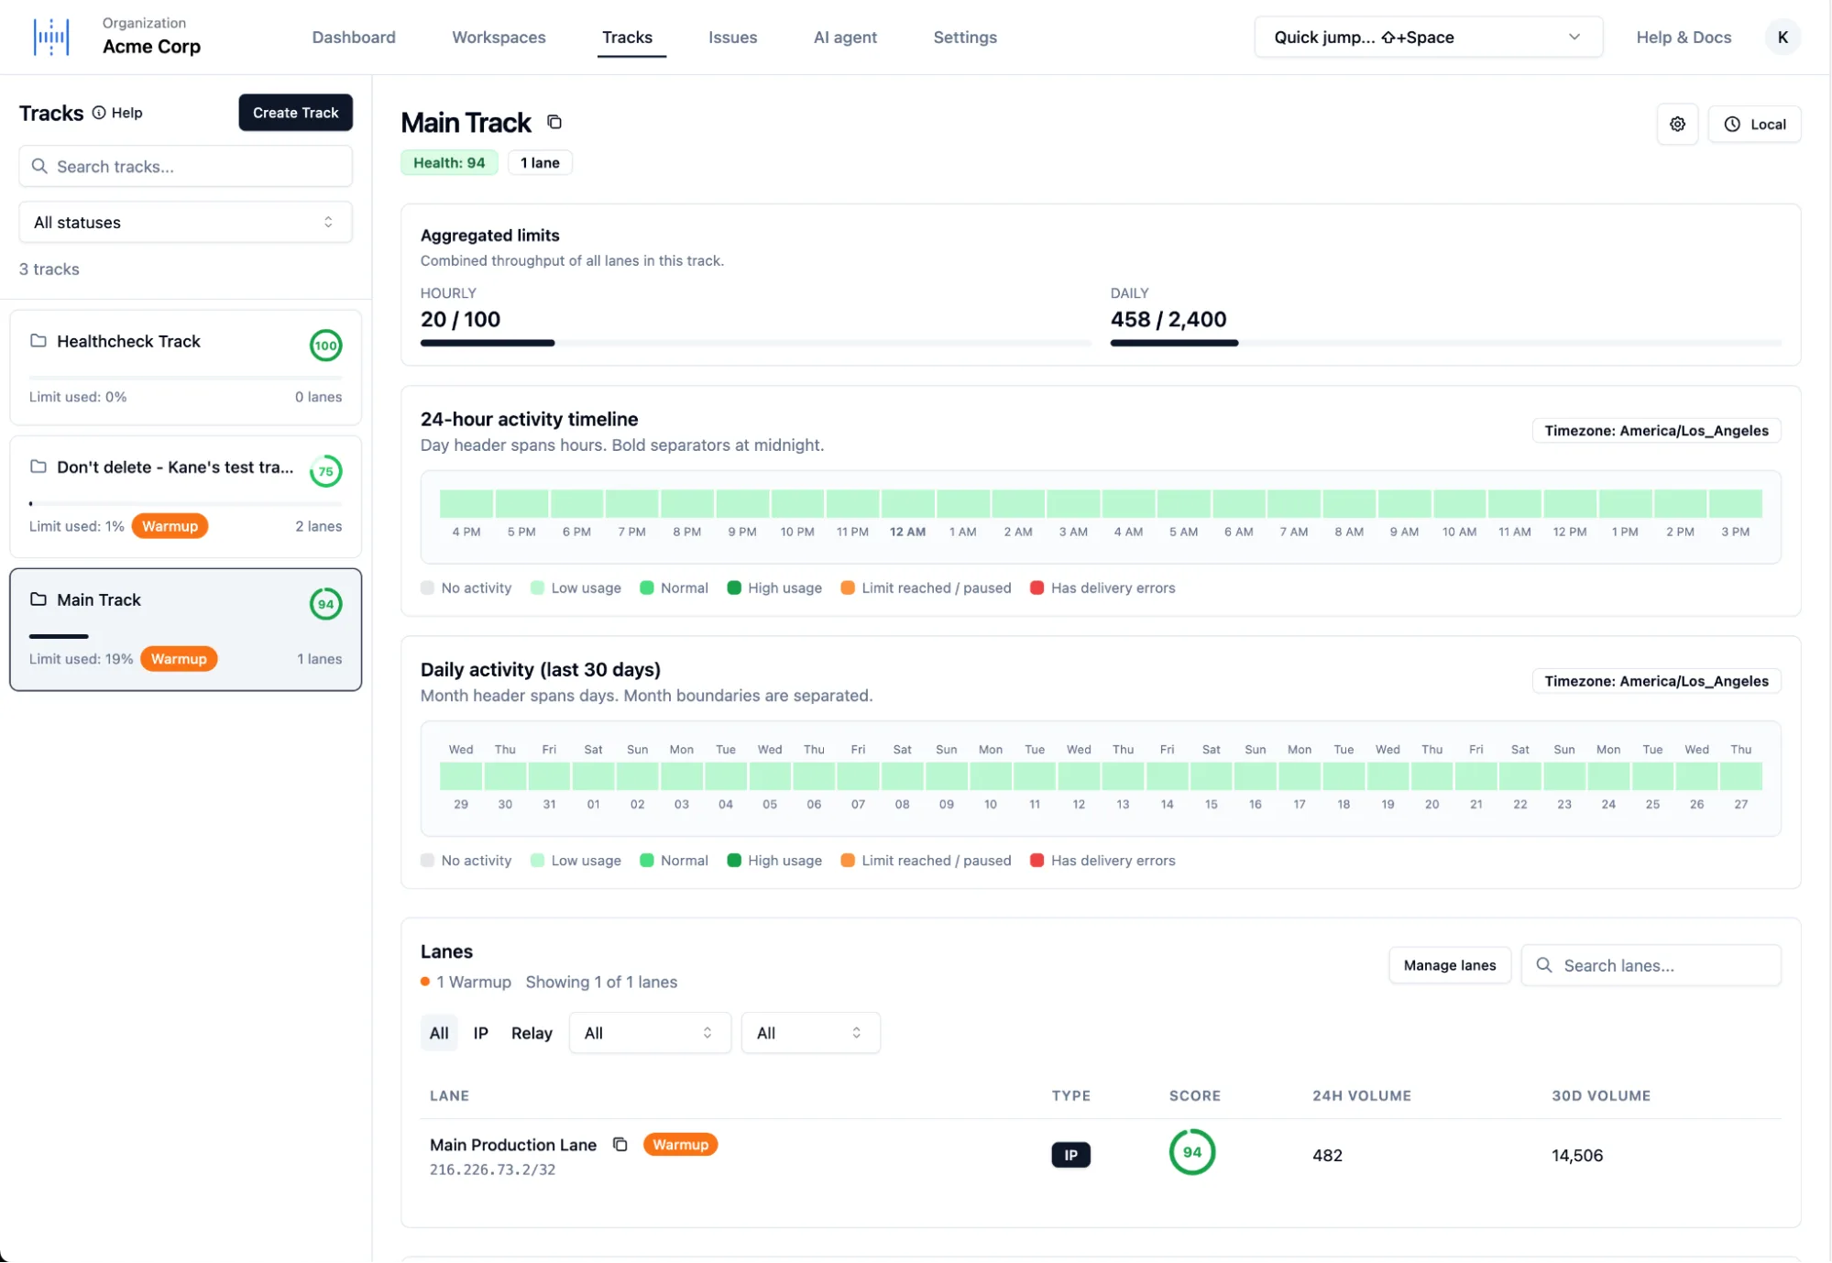The width and height of the screenshot is (1832, 1263).
Task: Copy the Main Production Lane icon
Action: (x=620, y=1145)
